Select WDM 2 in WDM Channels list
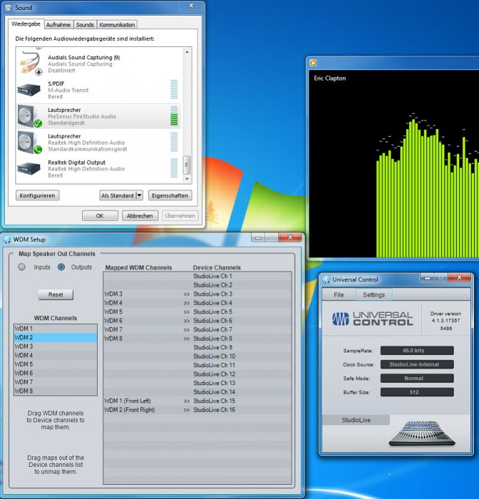 (56, 337)
